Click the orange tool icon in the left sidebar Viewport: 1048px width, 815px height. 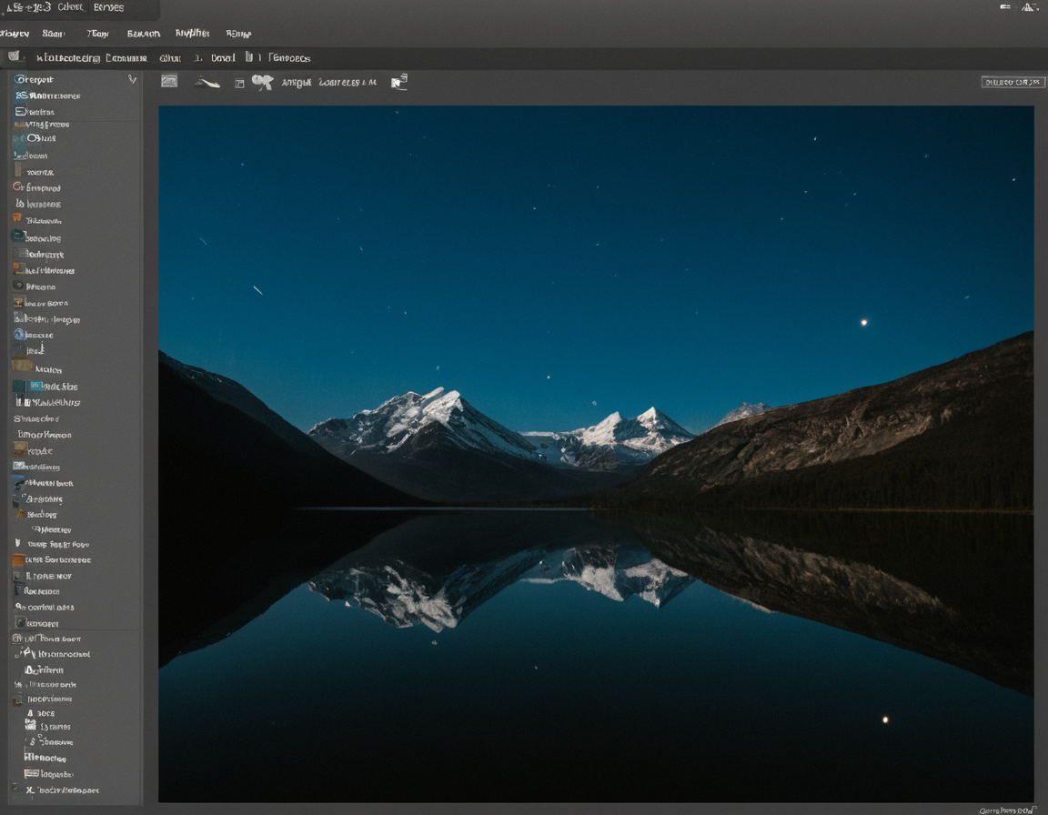click(x=17, y=218)
